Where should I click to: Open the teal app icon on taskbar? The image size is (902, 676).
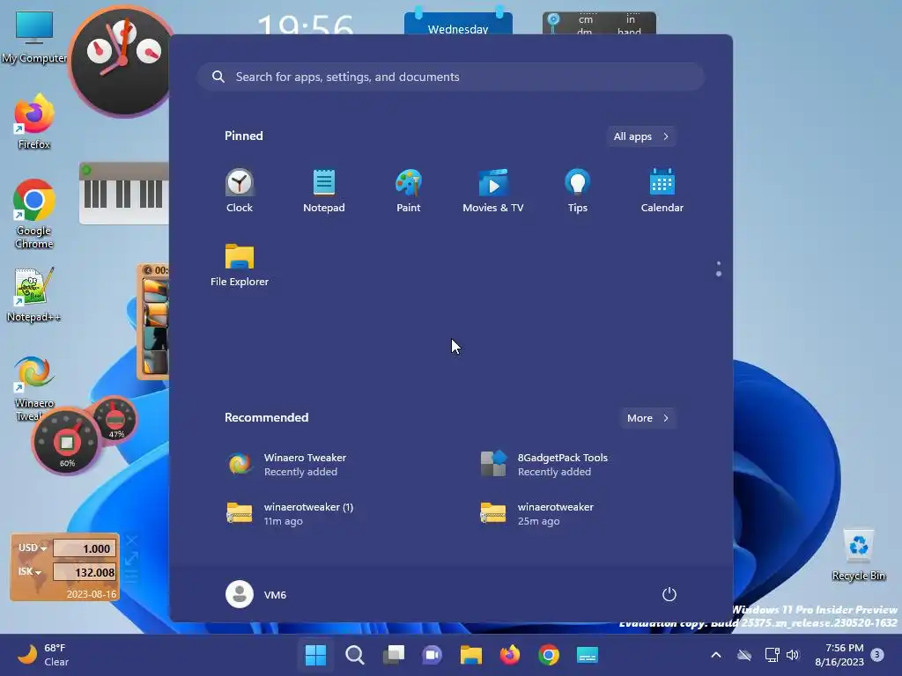click(x=588, y=655)
